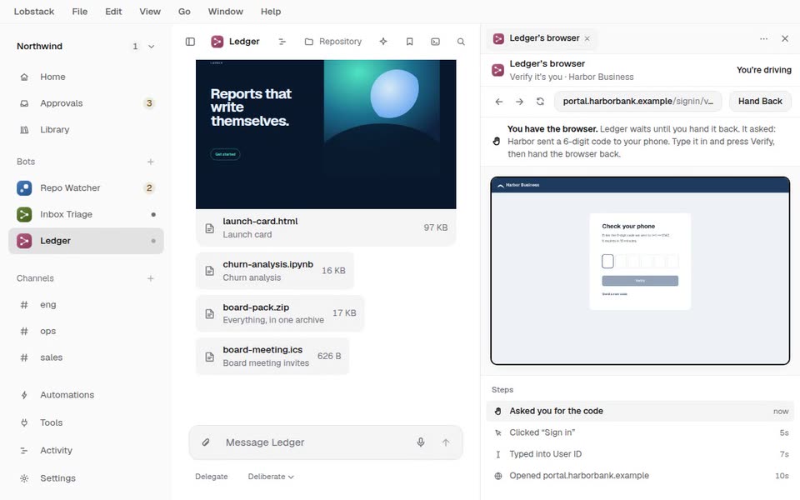Open Home in the sidebar

(x=86, y=77)
